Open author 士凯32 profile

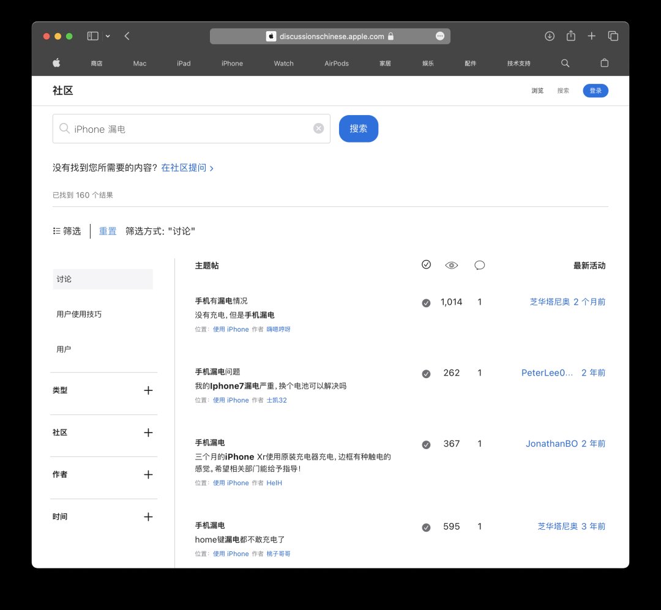tap(277, 400)
